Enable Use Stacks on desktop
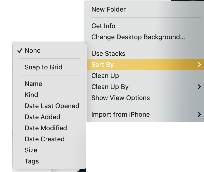 [108, 54]
